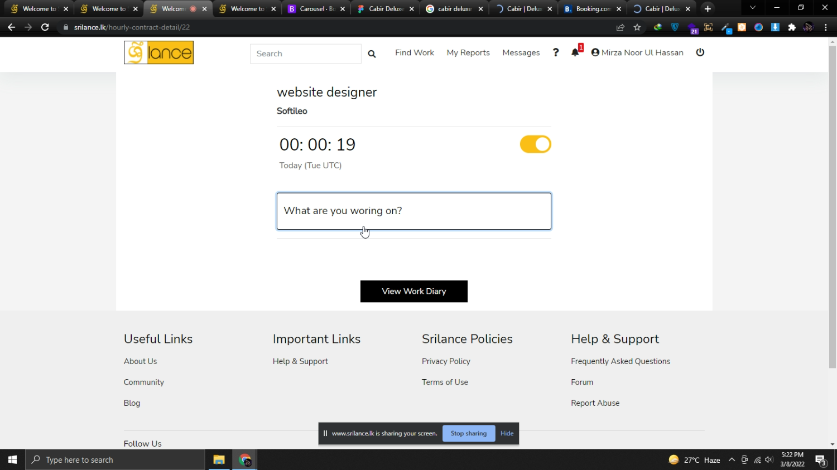Expand the browser tab search chevron
837x470 pixels.
(753, 8)
